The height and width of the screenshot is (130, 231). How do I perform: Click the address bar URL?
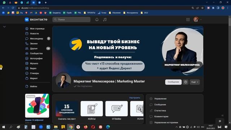point(35,8)
